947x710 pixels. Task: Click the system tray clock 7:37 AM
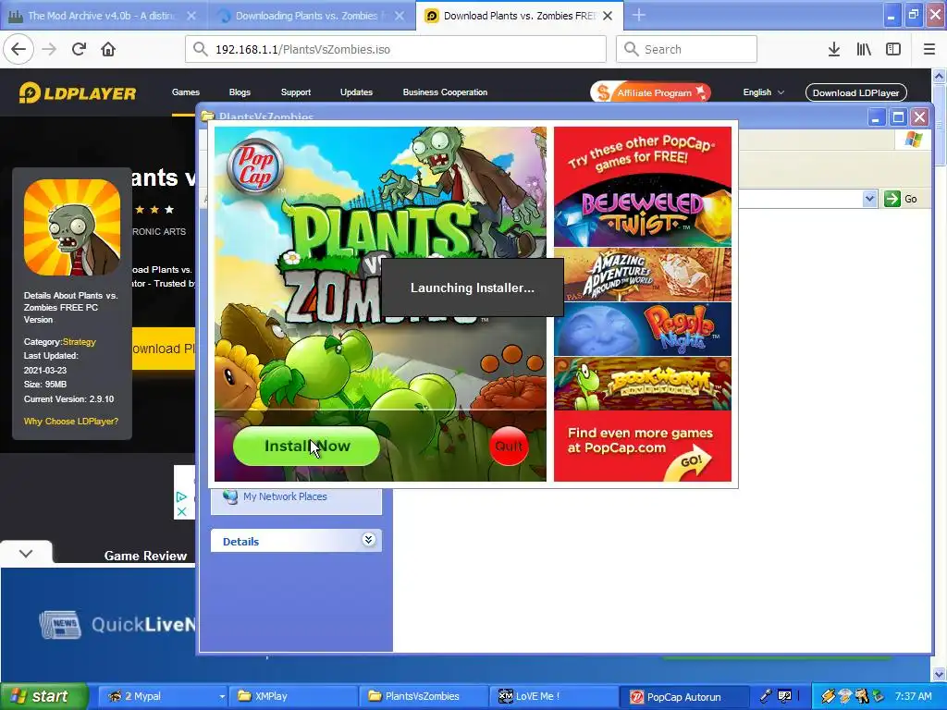pyautogui.click(x=913, y=696)
